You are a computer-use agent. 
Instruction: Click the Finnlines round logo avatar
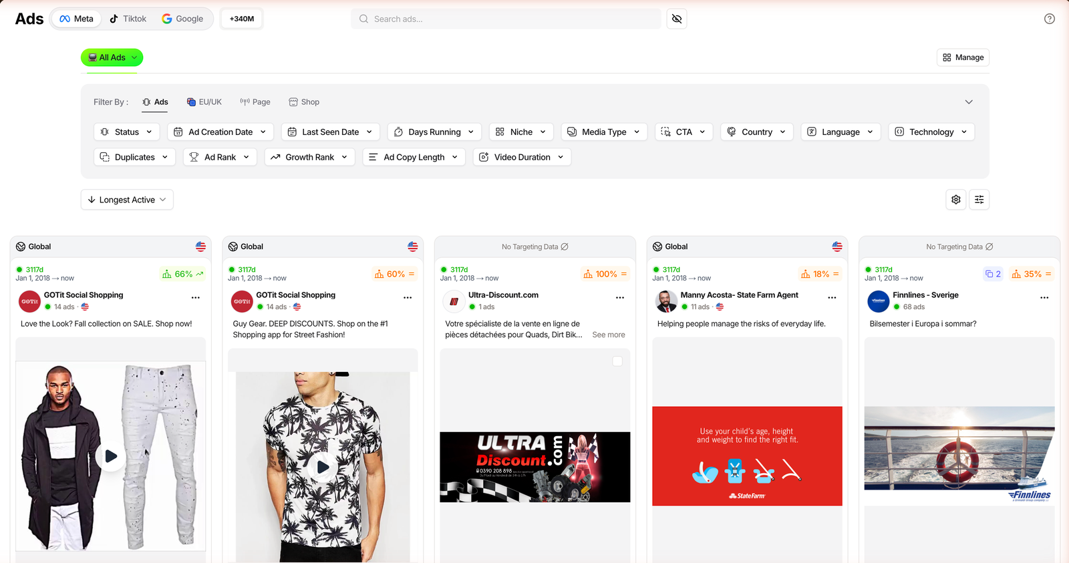878,301
